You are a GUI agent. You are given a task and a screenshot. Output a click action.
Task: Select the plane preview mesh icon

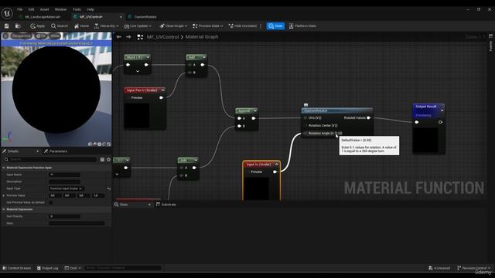(100, 144)
